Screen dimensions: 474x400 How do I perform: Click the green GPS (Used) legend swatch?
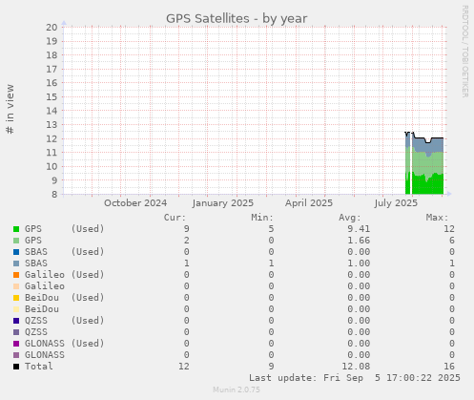(x=16, y=229)
